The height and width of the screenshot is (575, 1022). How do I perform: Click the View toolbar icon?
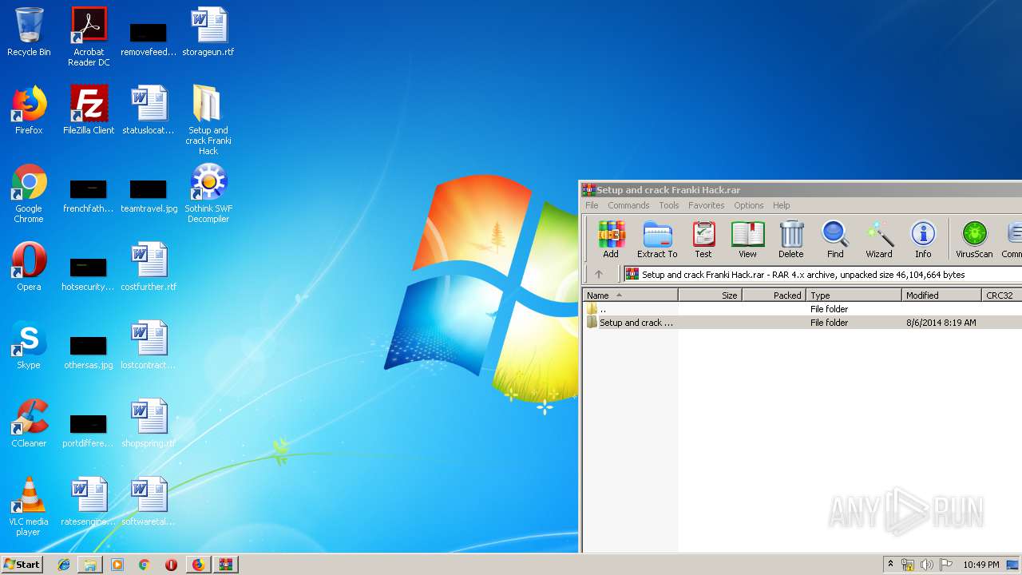coord(747,240)
